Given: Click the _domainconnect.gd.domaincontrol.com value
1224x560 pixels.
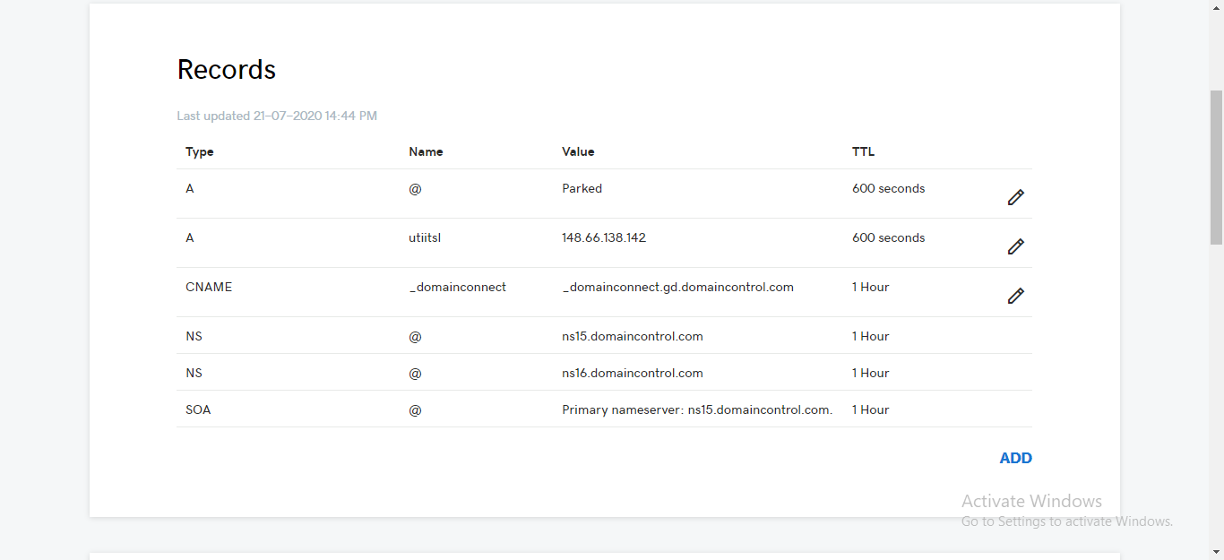Looking at the screenshot, I should pos(677,287).
